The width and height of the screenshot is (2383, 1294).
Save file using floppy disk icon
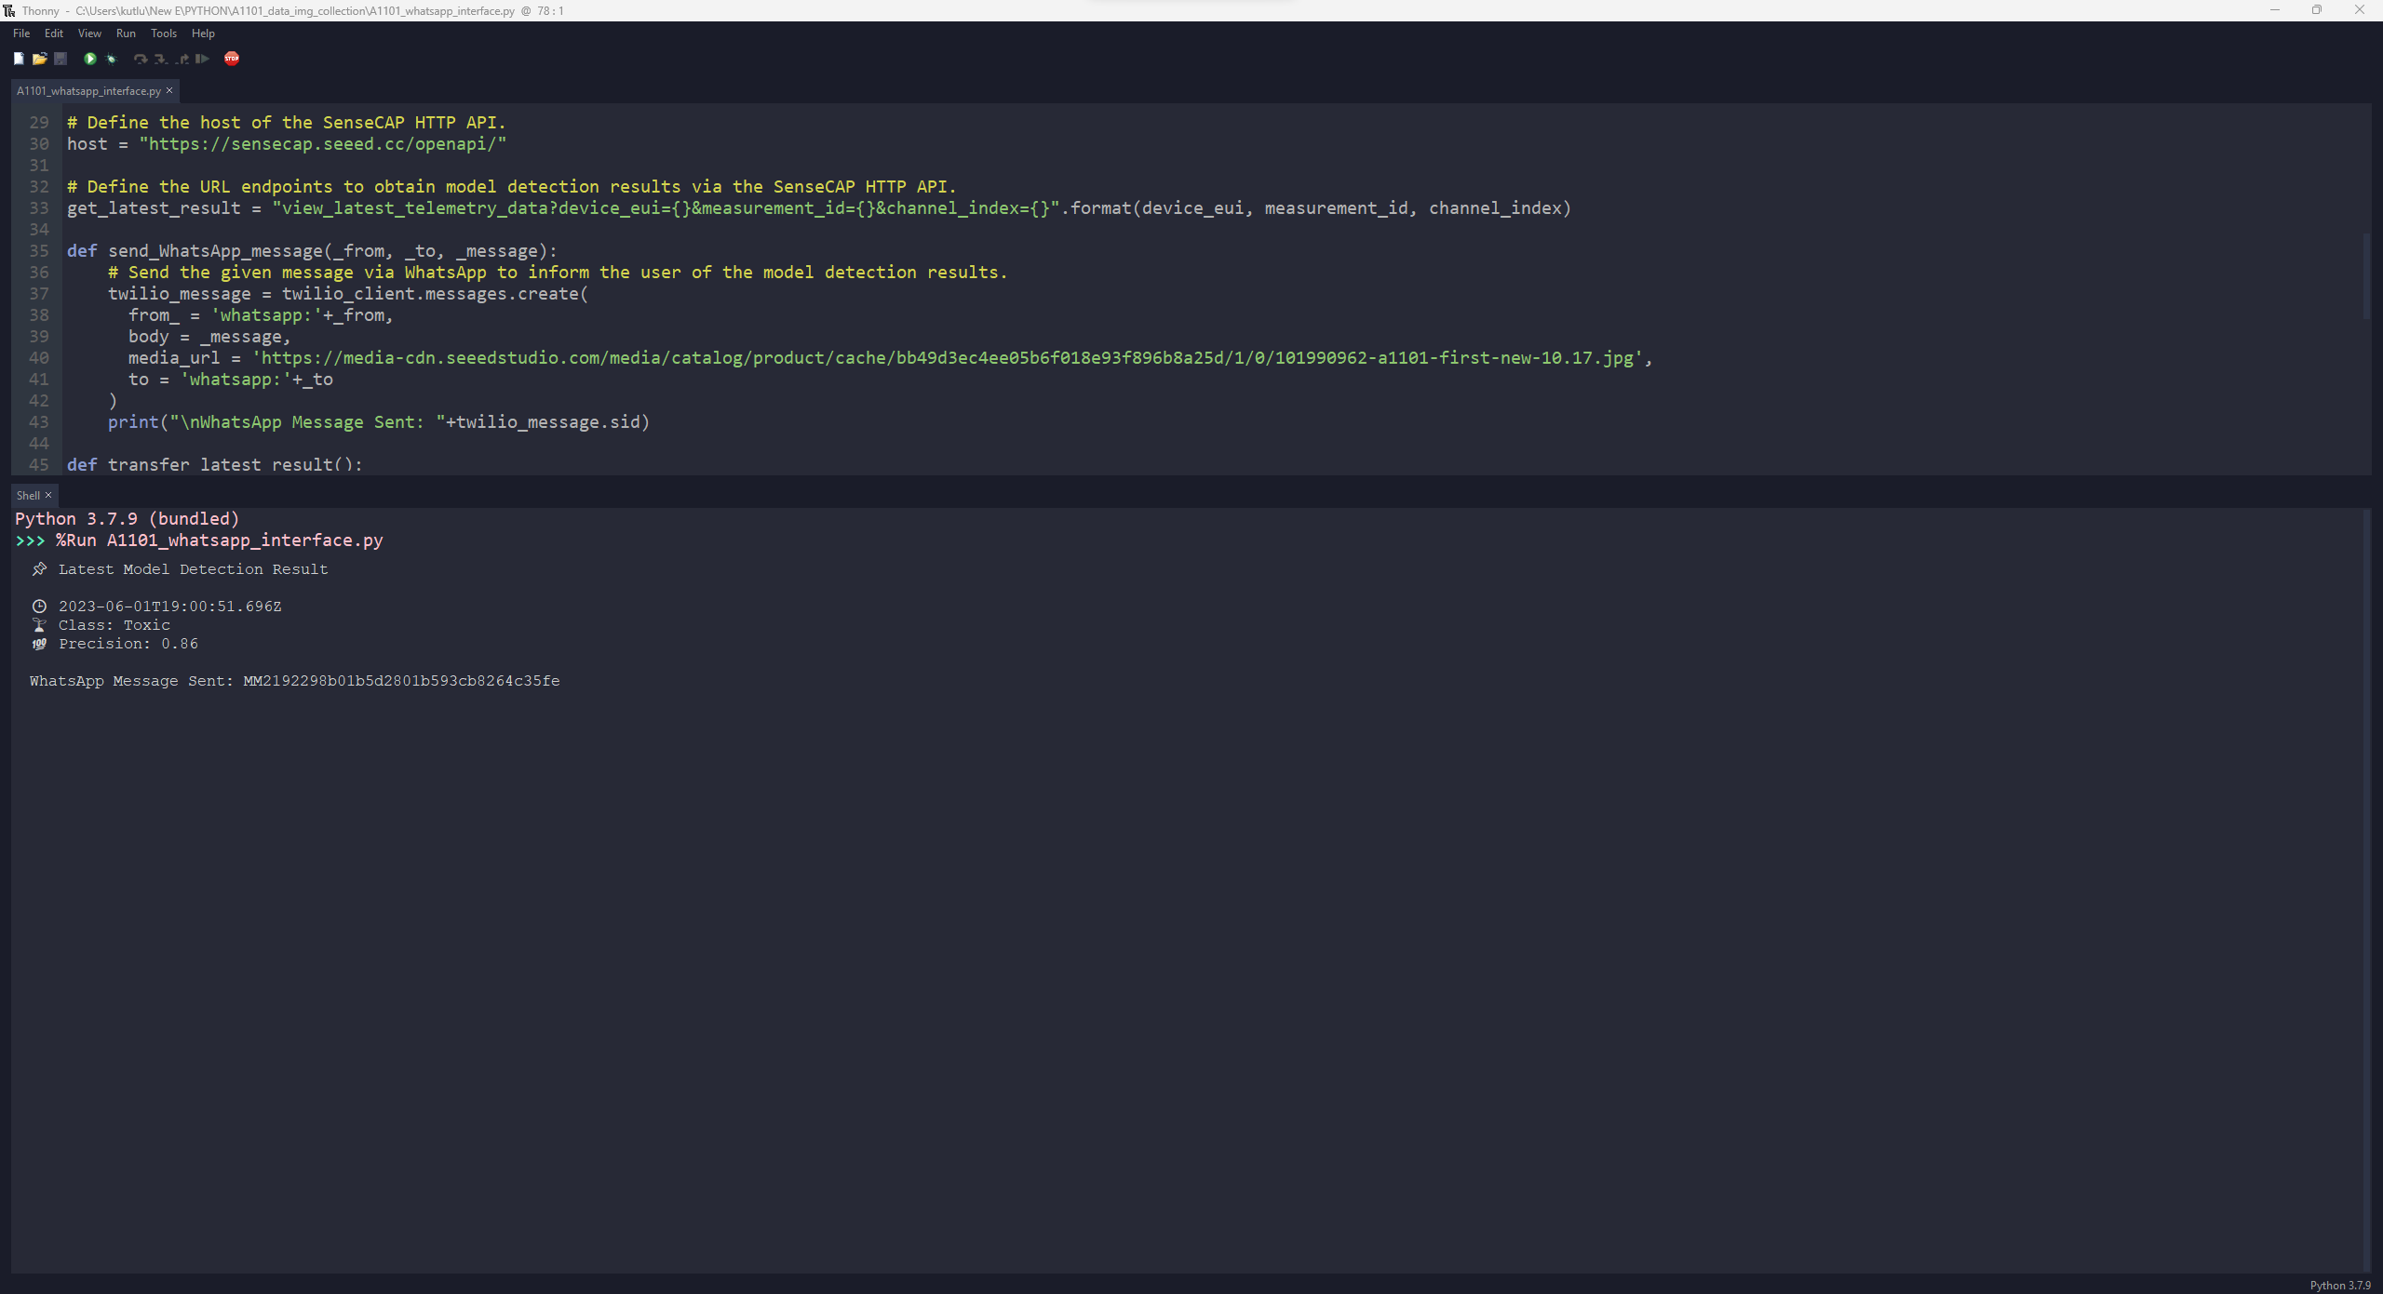pos(61,59)
